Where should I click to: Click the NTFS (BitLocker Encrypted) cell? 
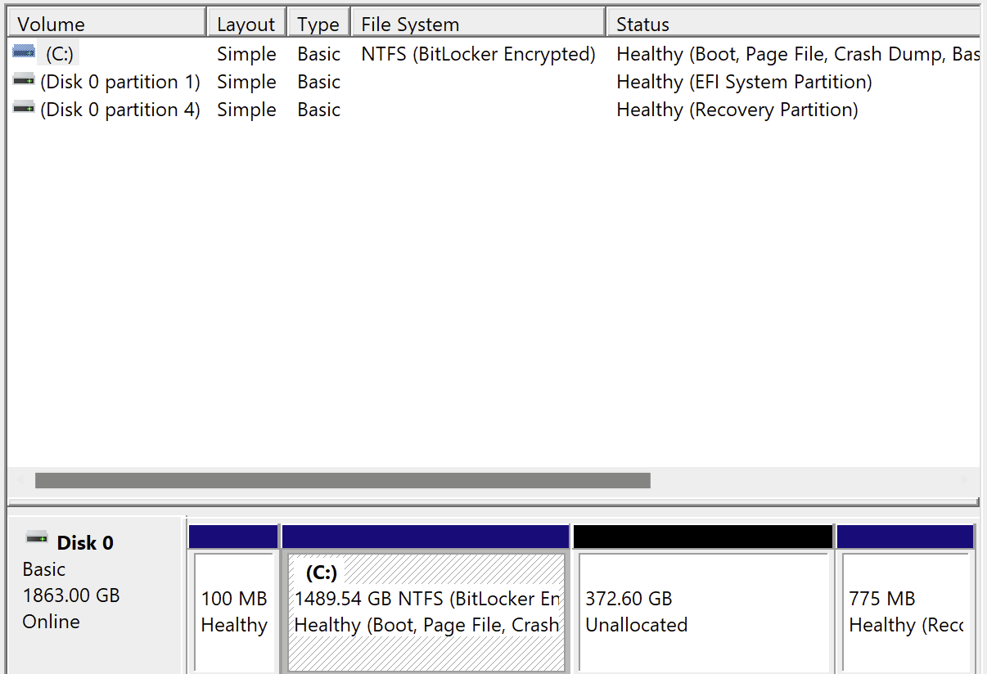coord(478,54)
